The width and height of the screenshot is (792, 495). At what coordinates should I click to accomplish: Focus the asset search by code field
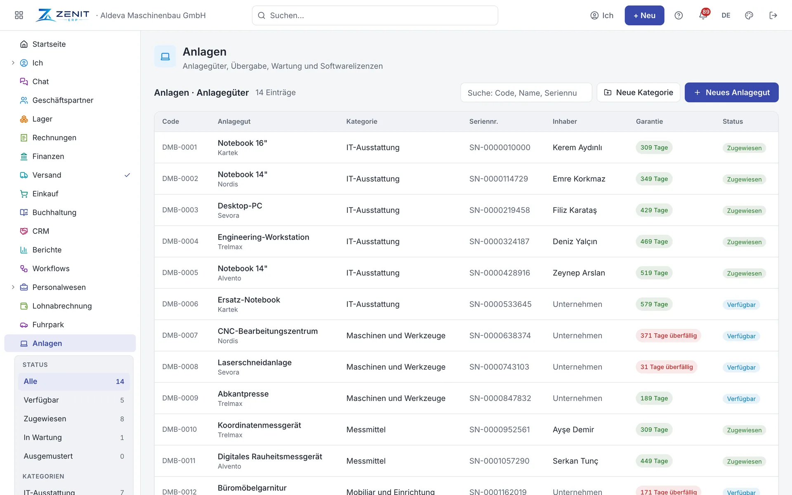coord(526,93)
